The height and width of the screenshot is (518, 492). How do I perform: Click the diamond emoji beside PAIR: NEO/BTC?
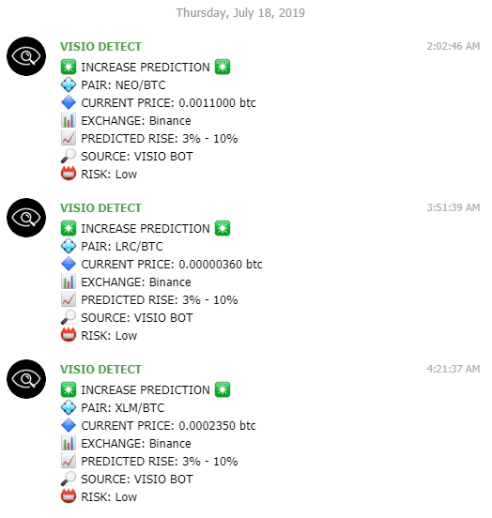tap(69, 84)
